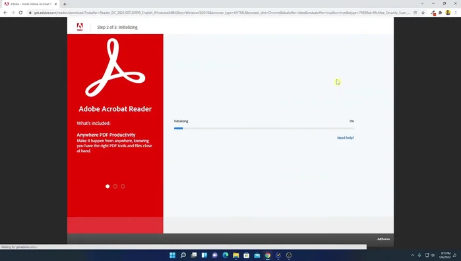This screenshot has height=261, width=461.
Task: Click the Chrome forward arrow
Action: pos(13,12)
